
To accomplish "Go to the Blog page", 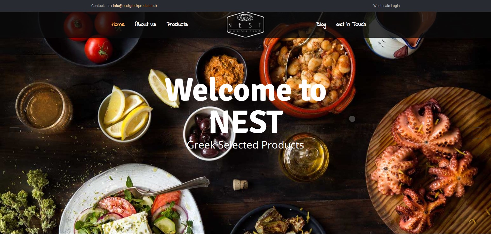I will [321, 24].
